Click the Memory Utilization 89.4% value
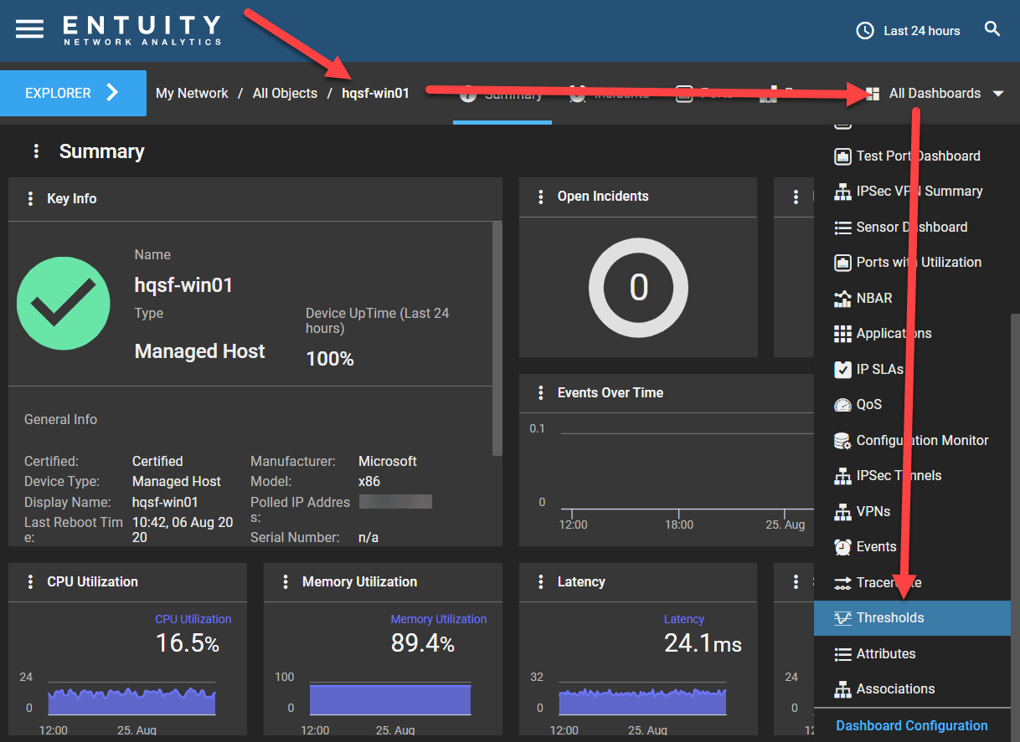 (423, 644)
